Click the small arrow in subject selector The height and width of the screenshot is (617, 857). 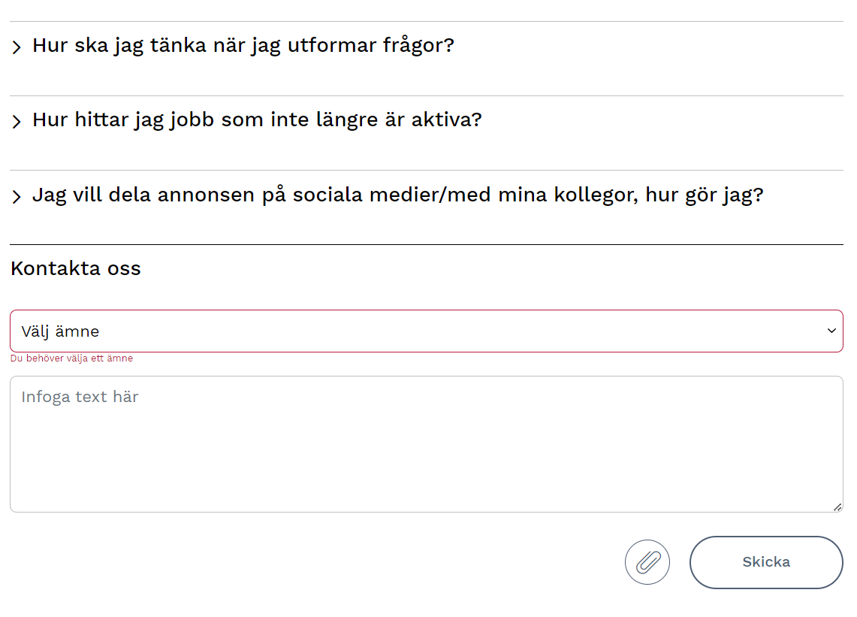831,331
